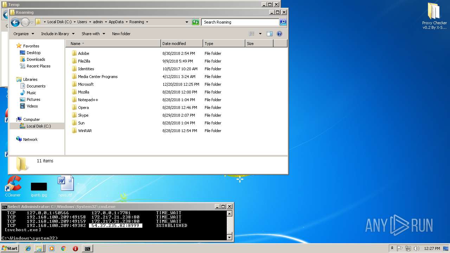Click the admin breadcrumb segment

(x=98, y=22)
